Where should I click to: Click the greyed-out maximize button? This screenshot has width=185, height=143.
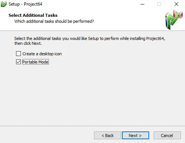[x=159, y=4]
